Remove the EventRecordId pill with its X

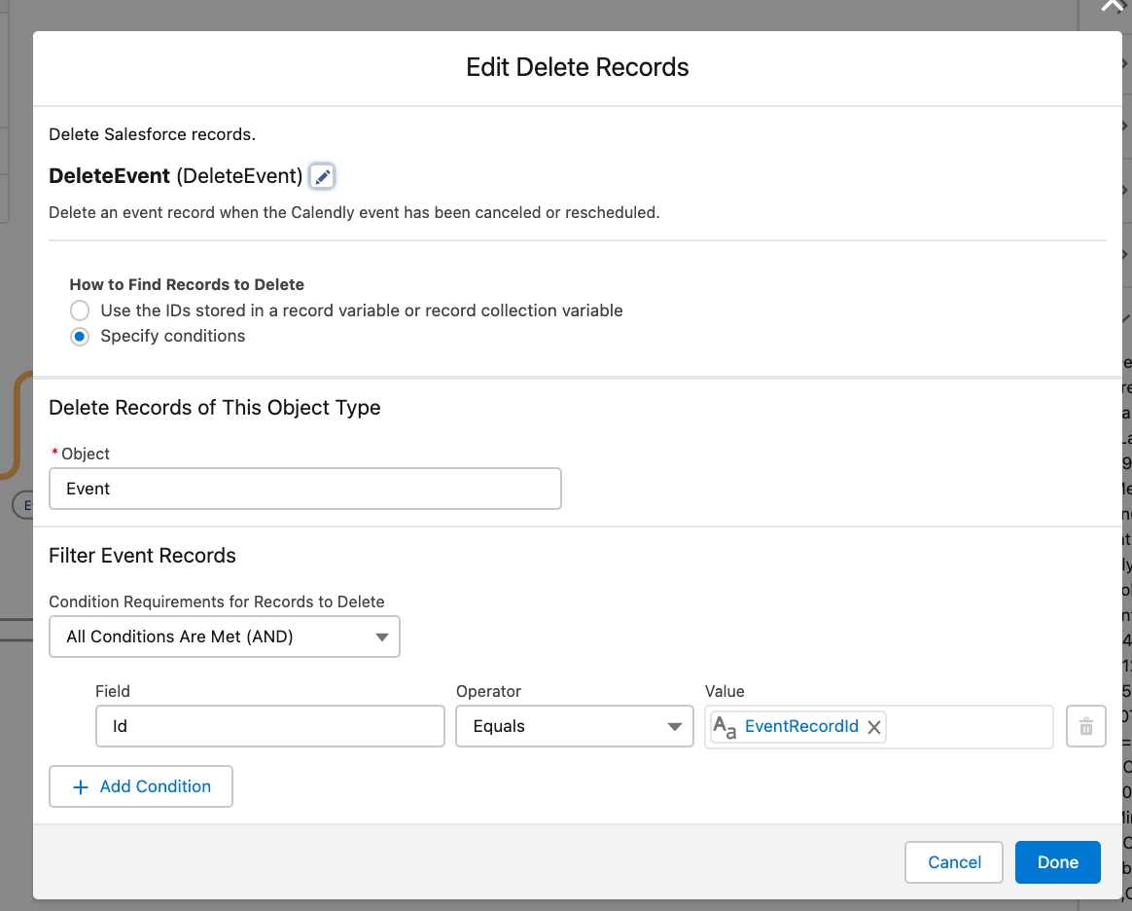874,727
